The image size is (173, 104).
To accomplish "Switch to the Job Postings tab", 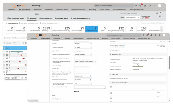I will click(x=46, y=18).
